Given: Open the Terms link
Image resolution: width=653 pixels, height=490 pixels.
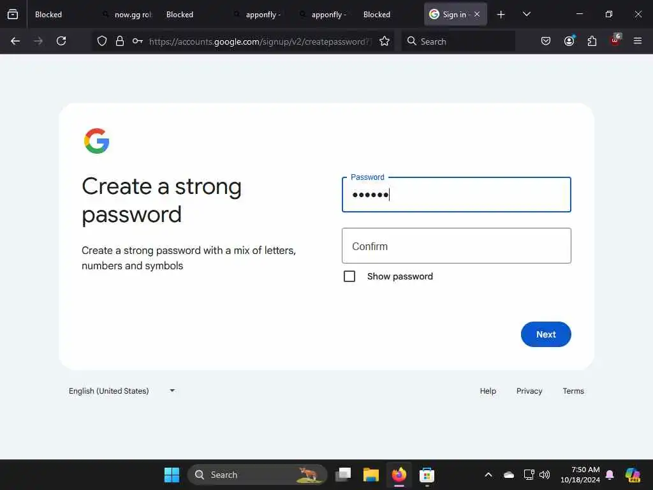Looking at the screenshot, I should pos(573,391).
